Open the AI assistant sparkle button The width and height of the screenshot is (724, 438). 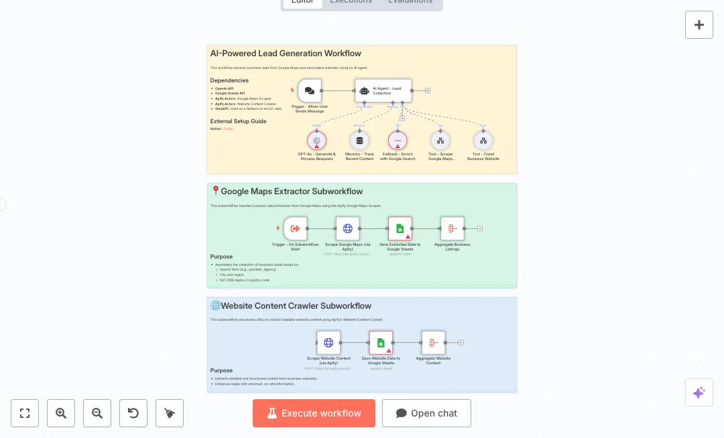coord(699,392)
